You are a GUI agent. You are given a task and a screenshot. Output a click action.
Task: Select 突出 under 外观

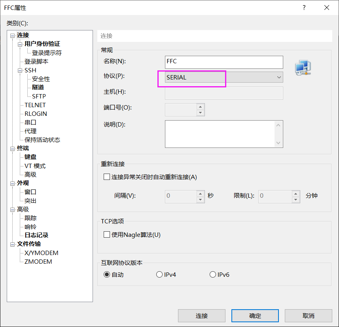click(x=30, y=201)
